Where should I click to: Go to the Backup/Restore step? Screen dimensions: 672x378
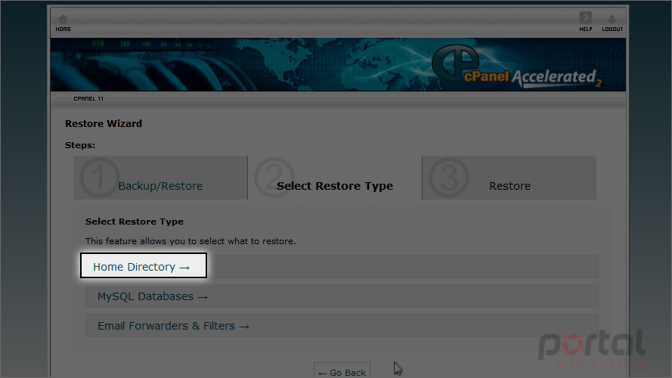coord(160,186)
